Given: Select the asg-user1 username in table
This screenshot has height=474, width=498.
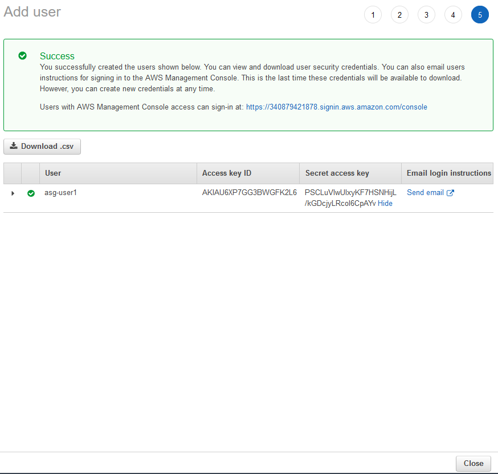Looking at the screenshot, I should (60, 193).
